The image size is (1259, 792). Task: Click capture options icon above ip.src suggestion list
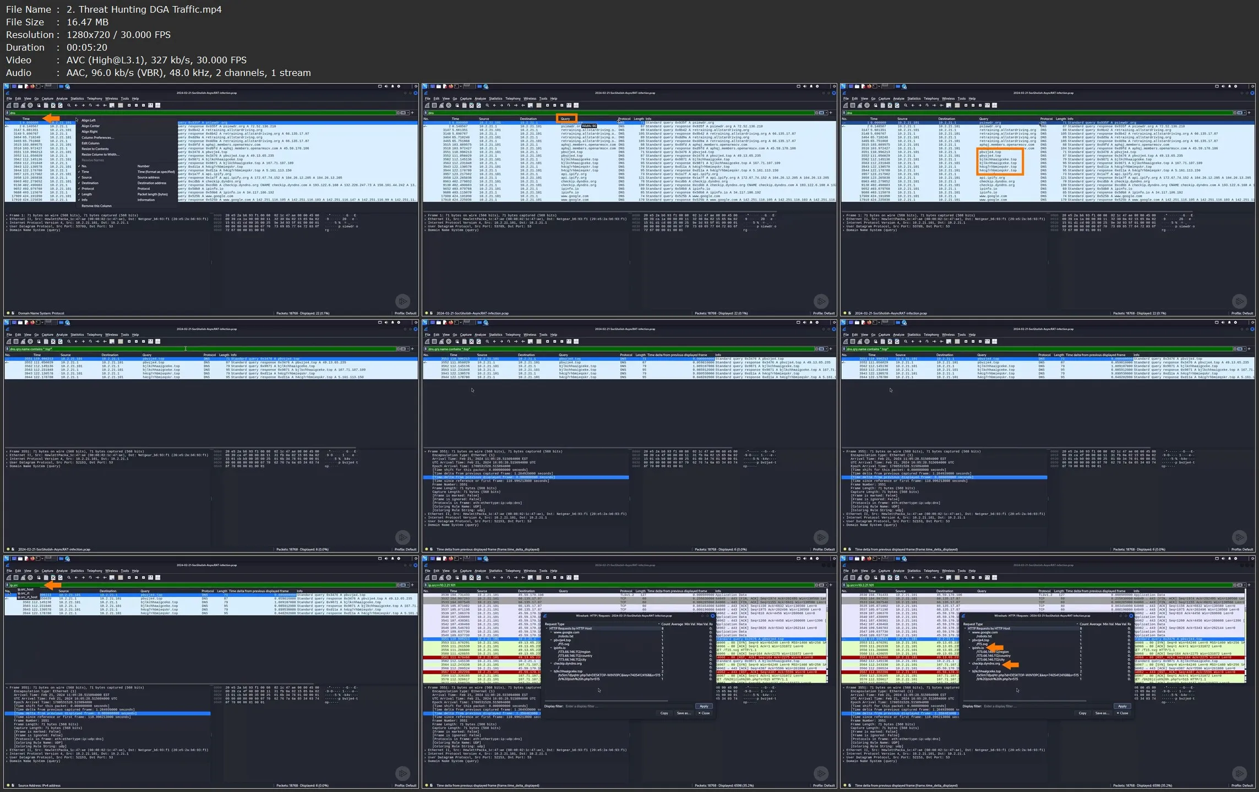30,577
